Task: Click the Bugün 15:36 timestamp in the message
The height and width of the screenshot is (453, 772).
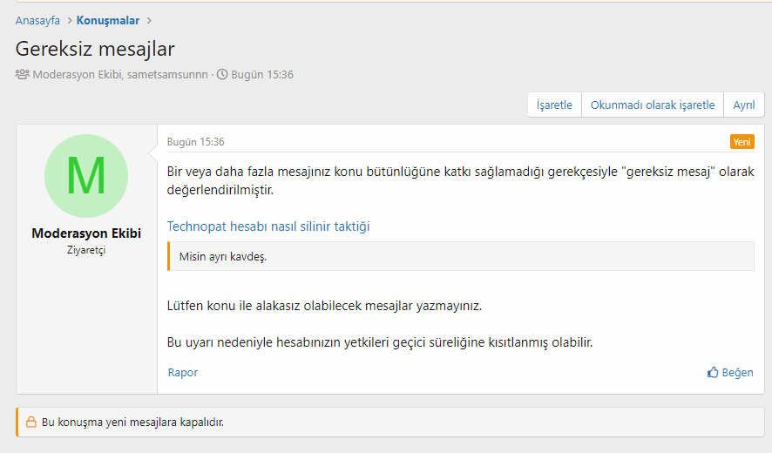Action: click(195, 142)
